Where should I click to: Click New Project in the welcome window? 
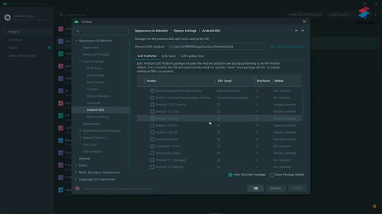coord(339,14)
